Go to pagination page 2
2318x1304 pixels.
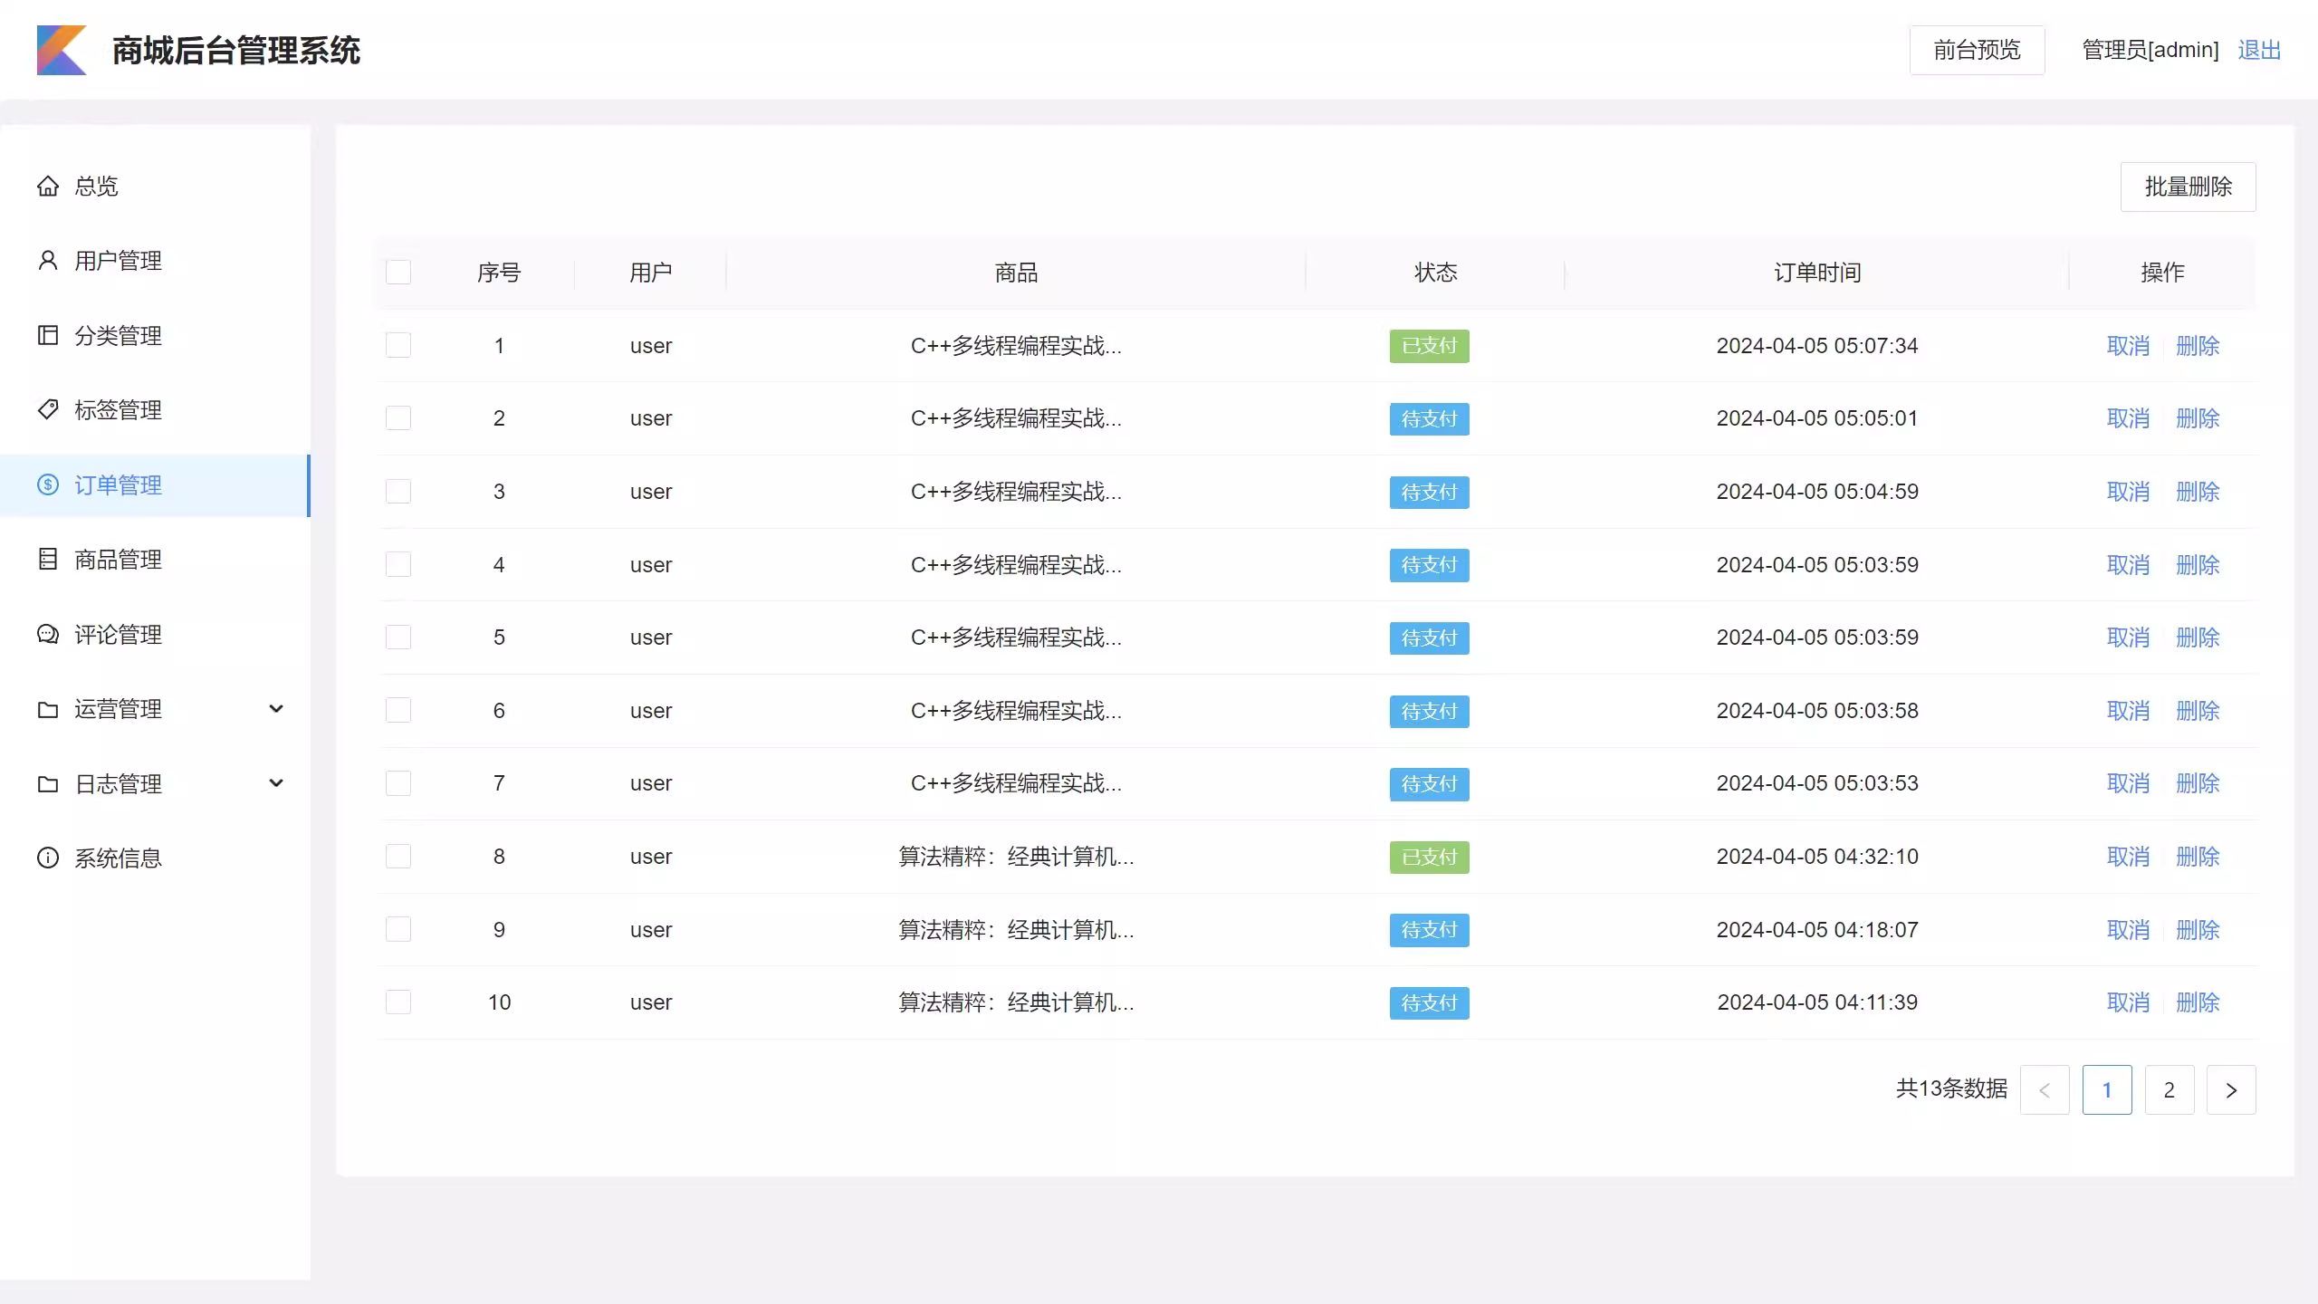pos(2169,1089)
